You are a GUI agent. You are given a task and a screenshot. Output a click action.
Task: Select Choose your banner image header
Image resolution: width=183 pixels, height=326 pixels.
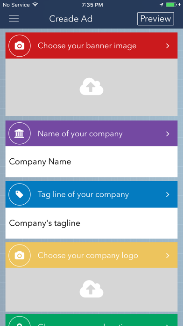(91, 45)
